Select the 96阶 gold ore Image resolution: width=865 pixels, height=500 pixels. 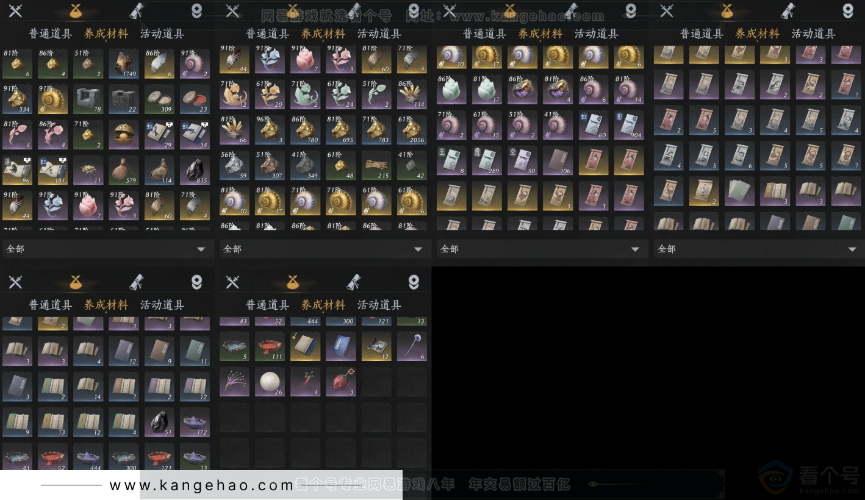click(270, 130)
